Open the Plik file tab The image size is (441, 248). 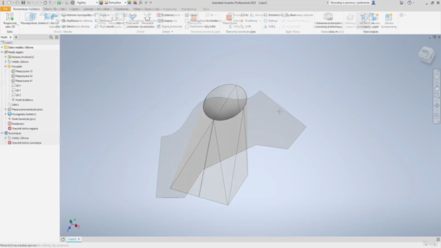coord(5,9)
